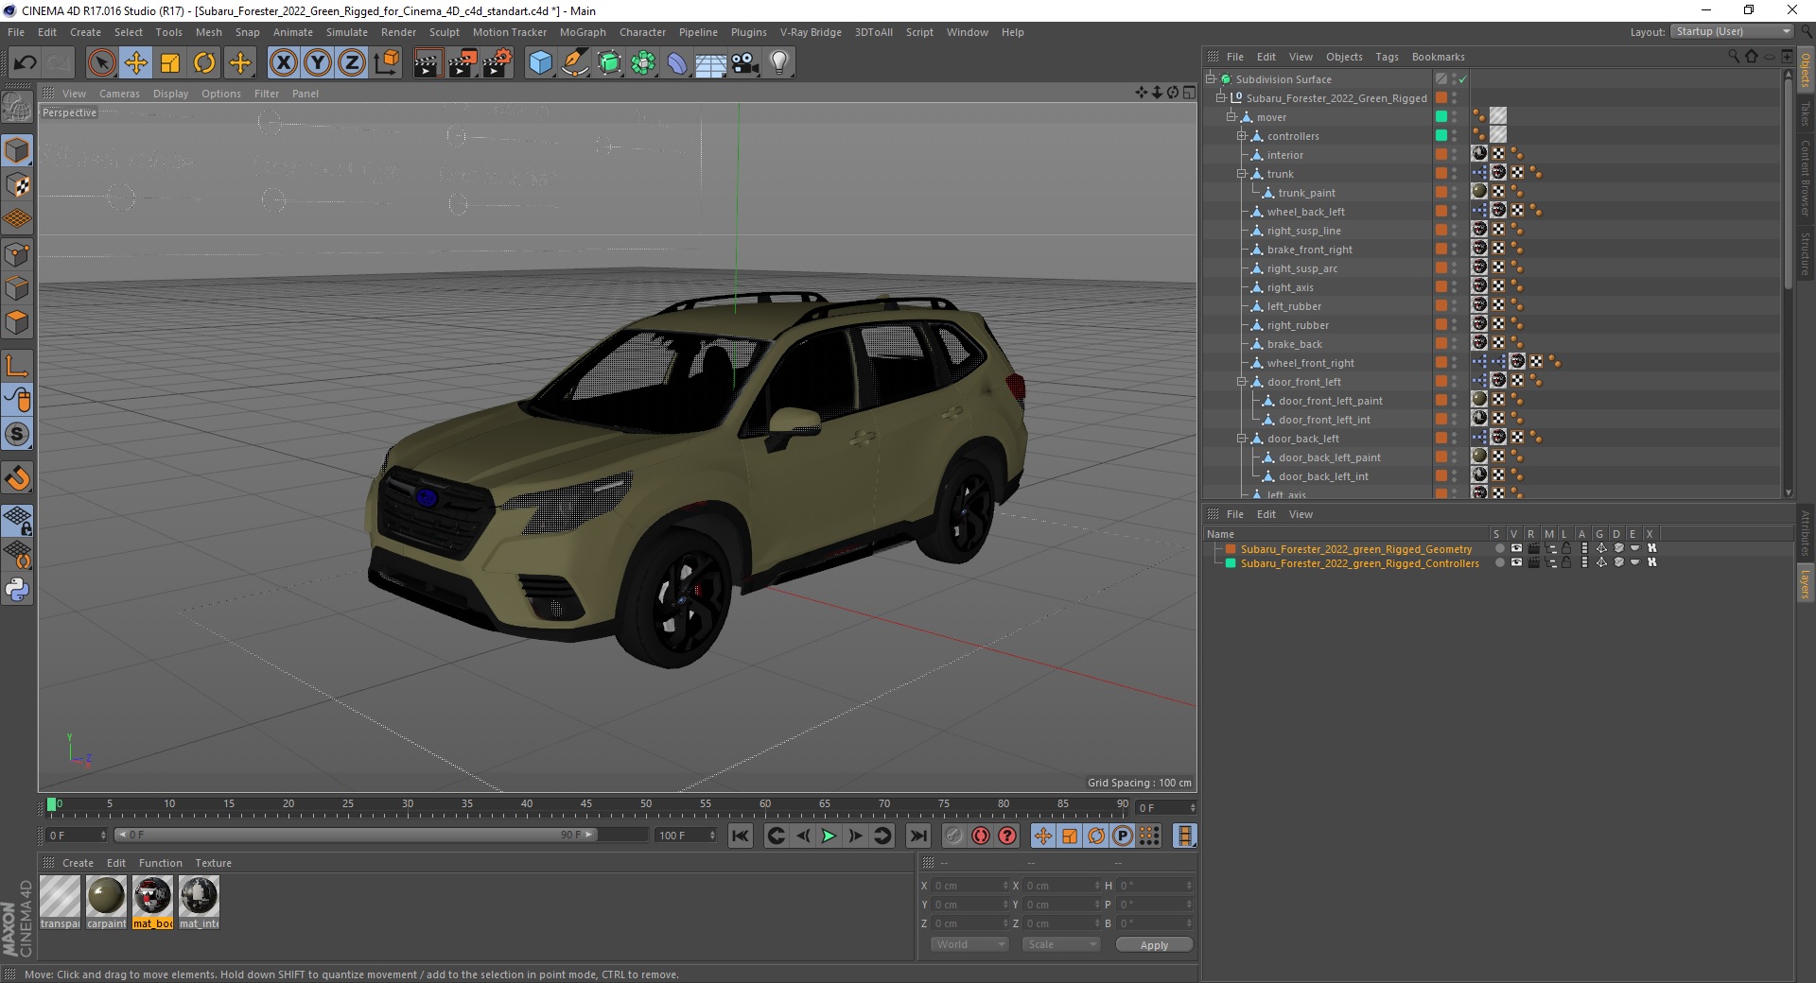
Task: Add a Cube primitive object
Action: (x=540, y=63)
